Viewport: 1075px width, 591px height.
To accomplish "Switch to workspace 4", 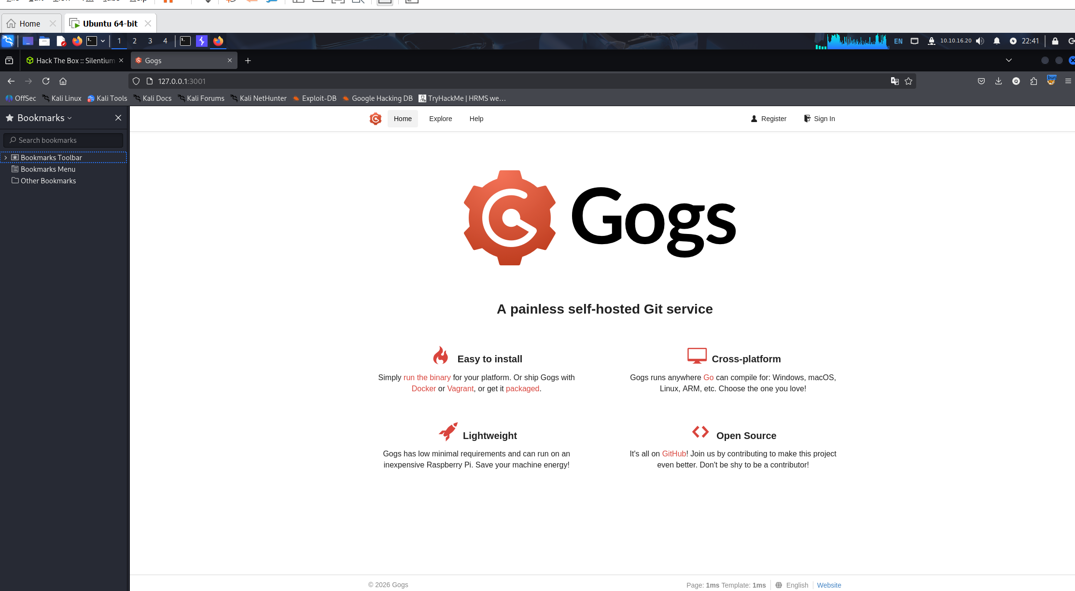I will (165, 41).
